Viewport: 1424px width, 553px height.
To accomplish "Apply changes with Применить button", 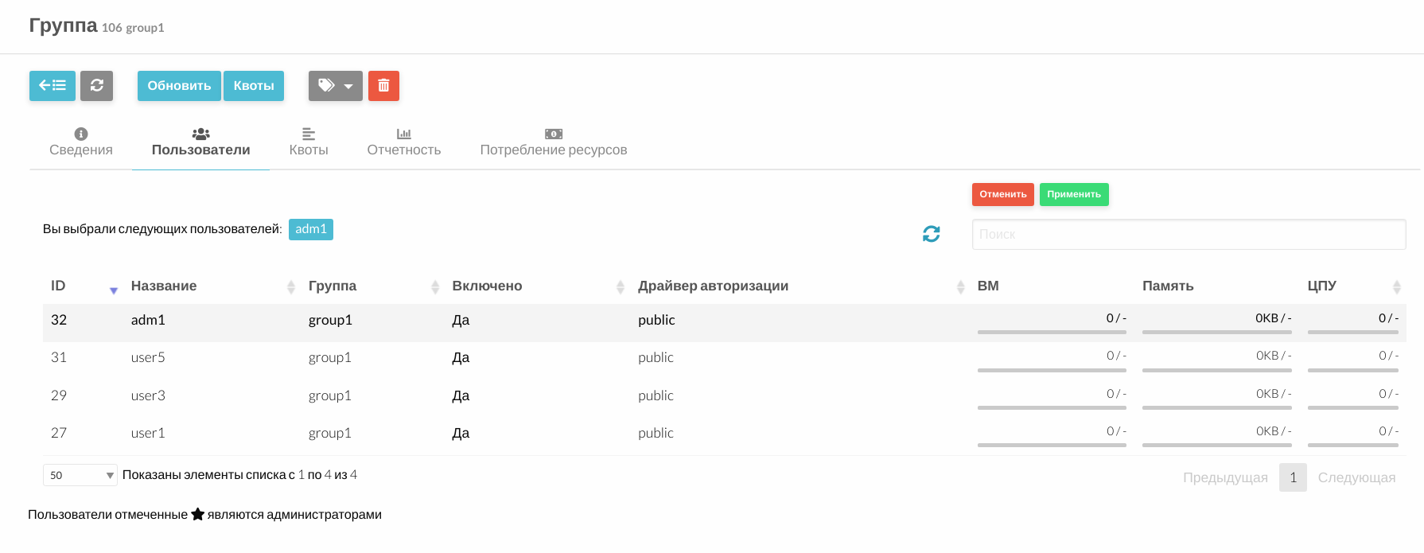I will coord(1074,194).
